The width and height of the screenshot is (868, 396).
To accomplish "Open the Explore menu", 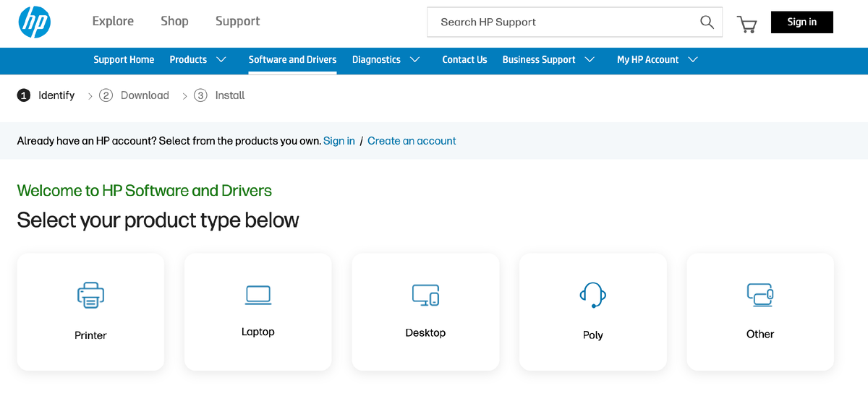I will click(113, 22).
